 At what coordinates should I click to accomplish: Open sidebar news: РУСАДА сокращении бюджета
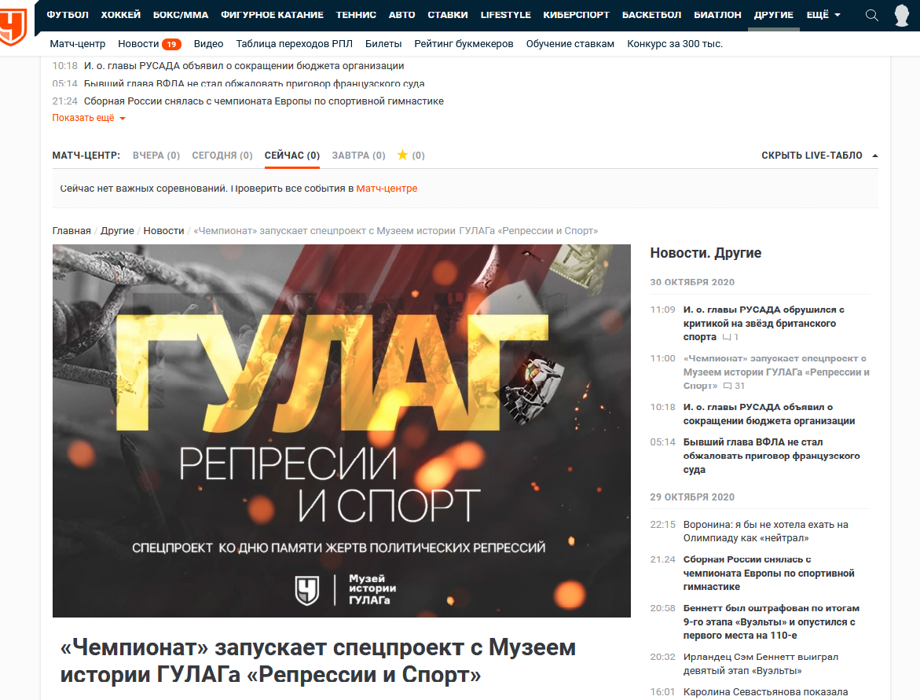coord(768,414)
